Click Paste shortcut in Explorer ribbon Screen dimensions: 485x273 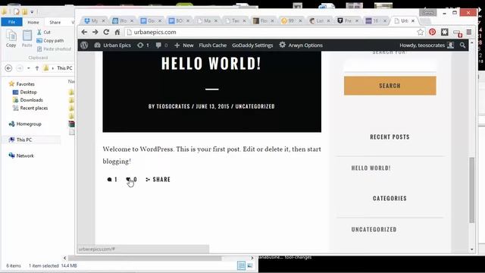pos(54,49)
